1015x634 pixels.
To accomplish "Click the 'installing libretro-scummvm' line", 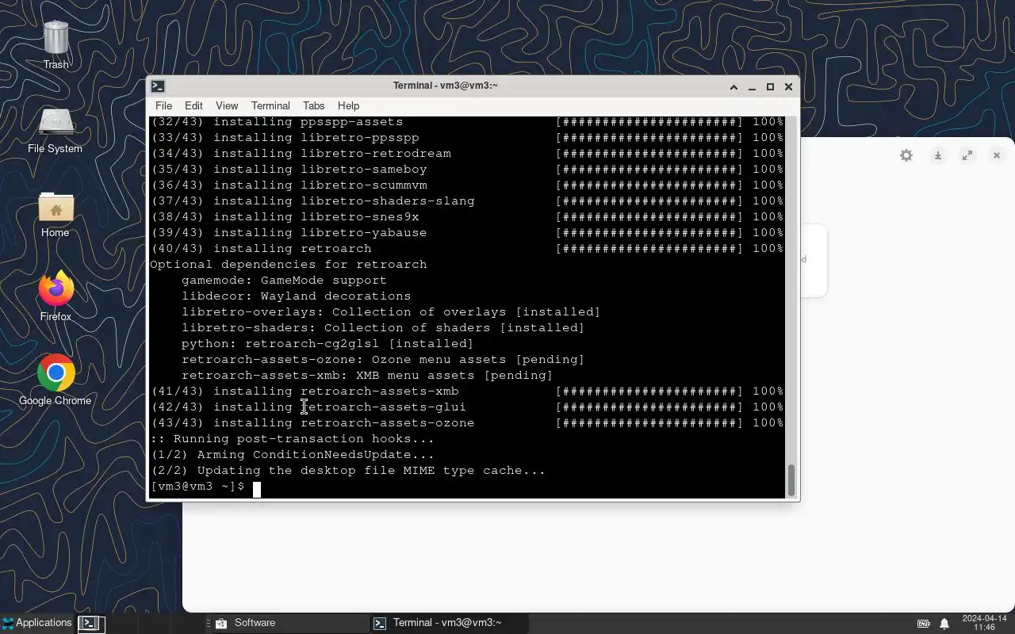I will (x=467, y=185).
